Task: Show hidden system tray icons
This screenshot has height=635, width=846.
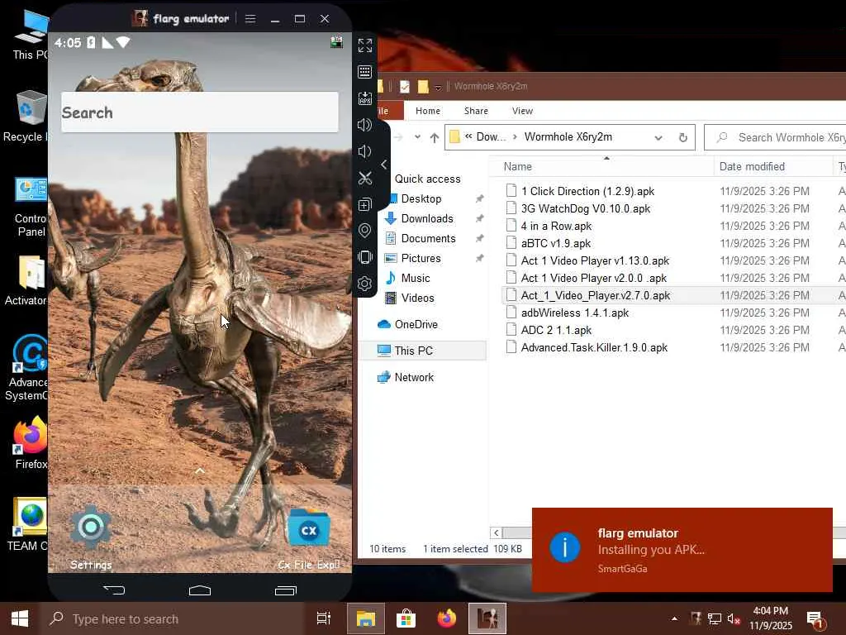Action: click(x=674, y=618)
